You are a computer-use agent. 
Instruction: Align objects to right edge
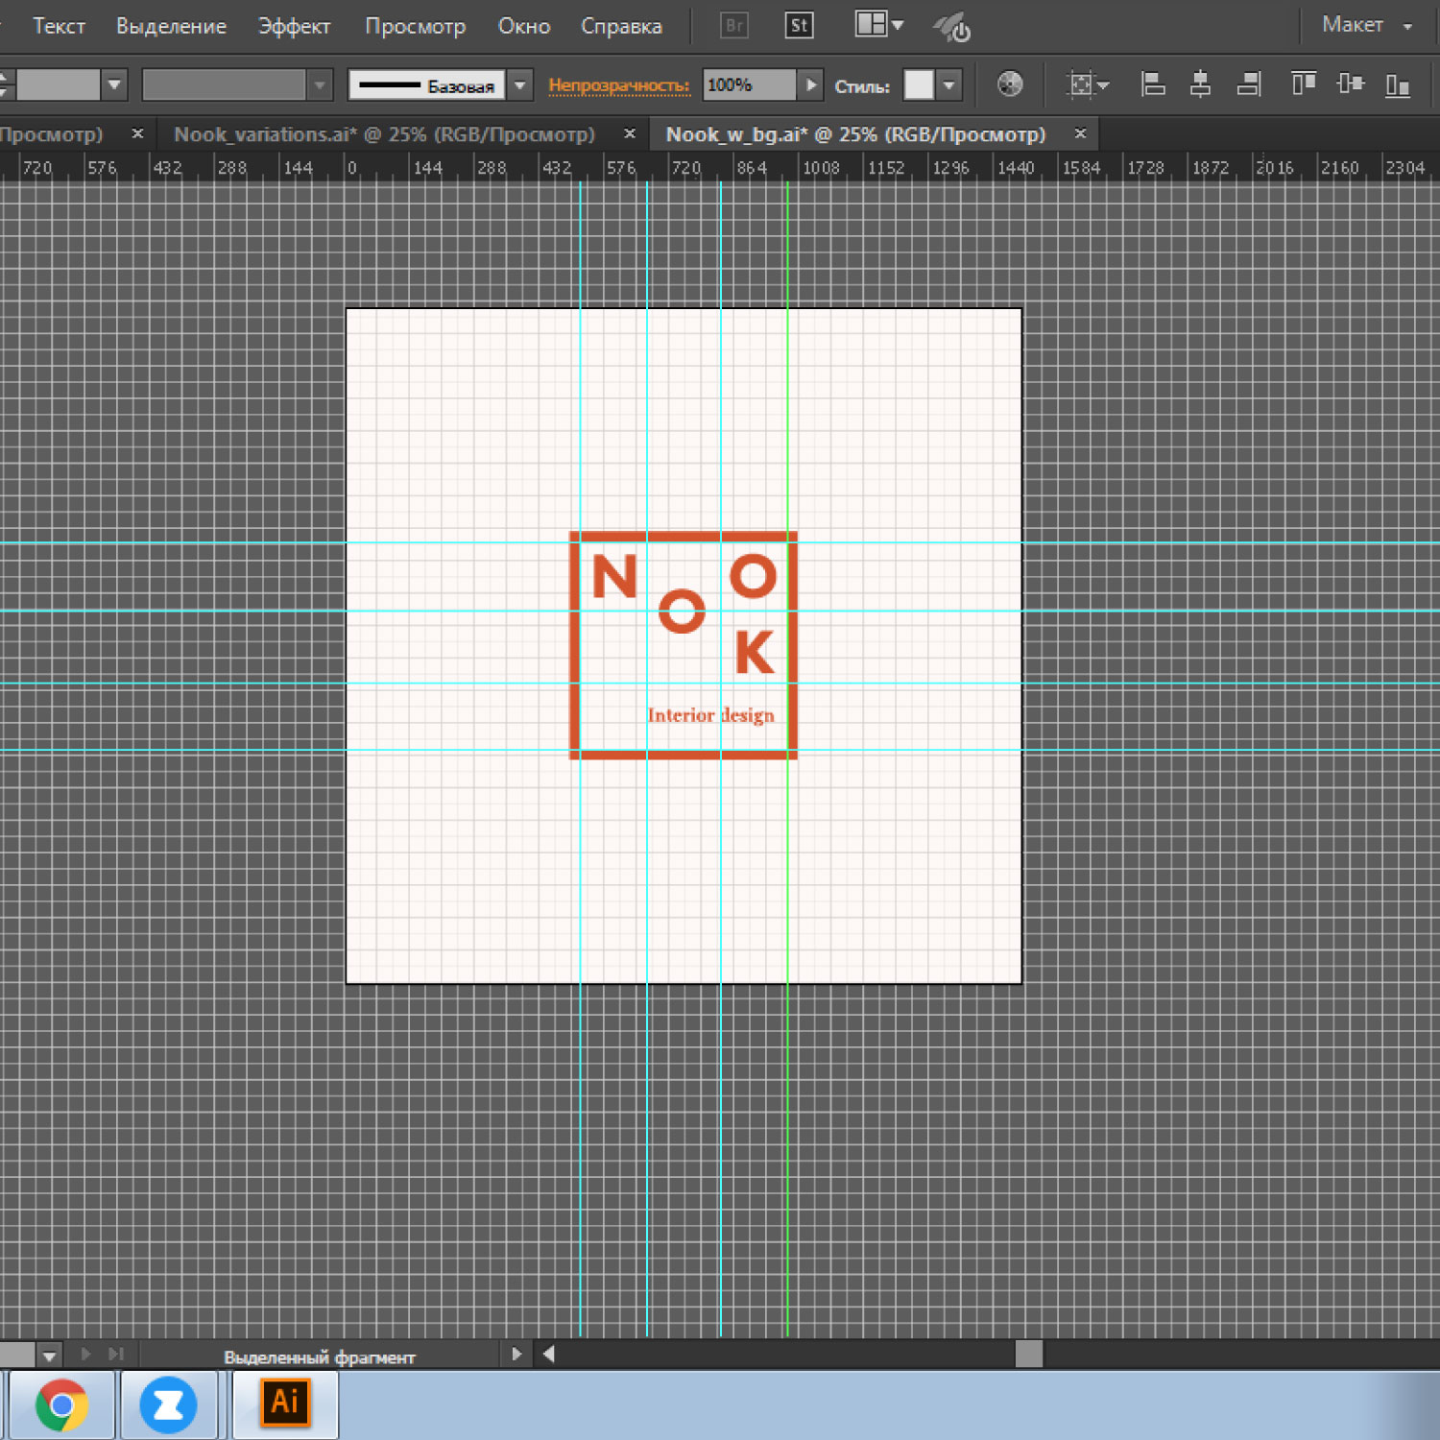tap(1248, 84)
